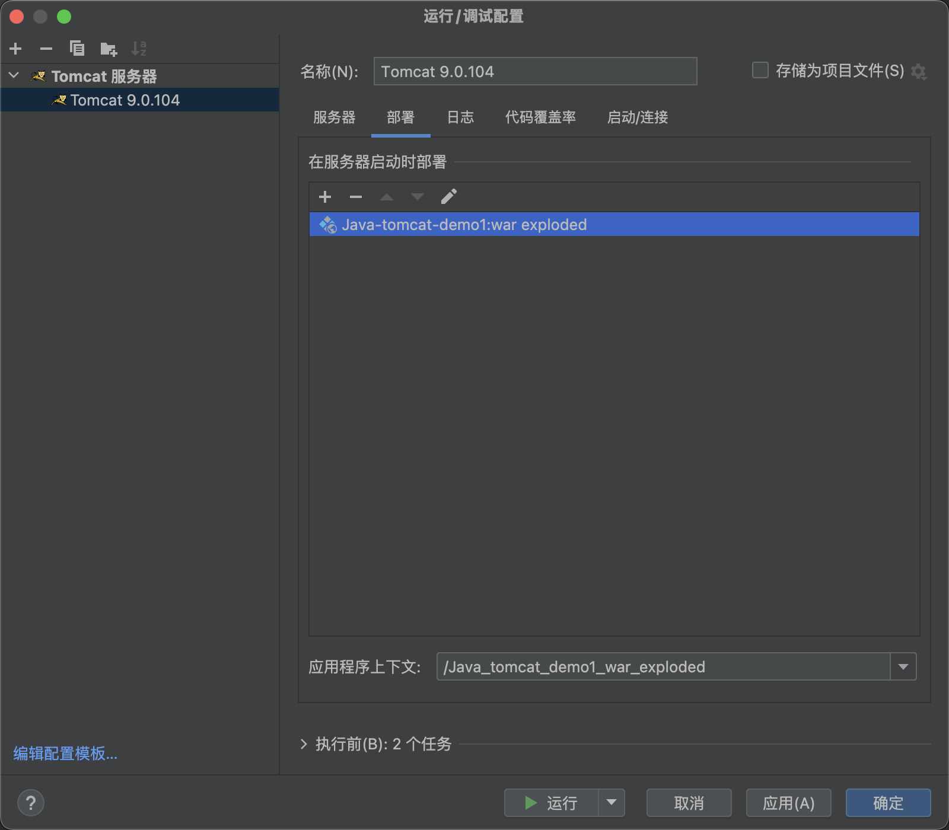Remove the selected deployment artifact
The image size is (949, 830).
pos(356,197)
